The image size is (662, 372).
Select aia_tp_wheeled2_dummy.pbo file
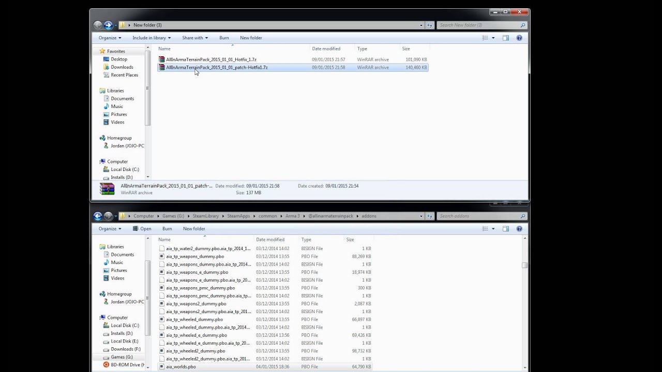pyautogui.click(x=195, y=351)
